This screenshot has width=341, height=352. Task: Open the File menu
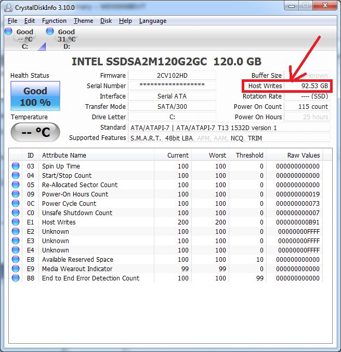12,21
